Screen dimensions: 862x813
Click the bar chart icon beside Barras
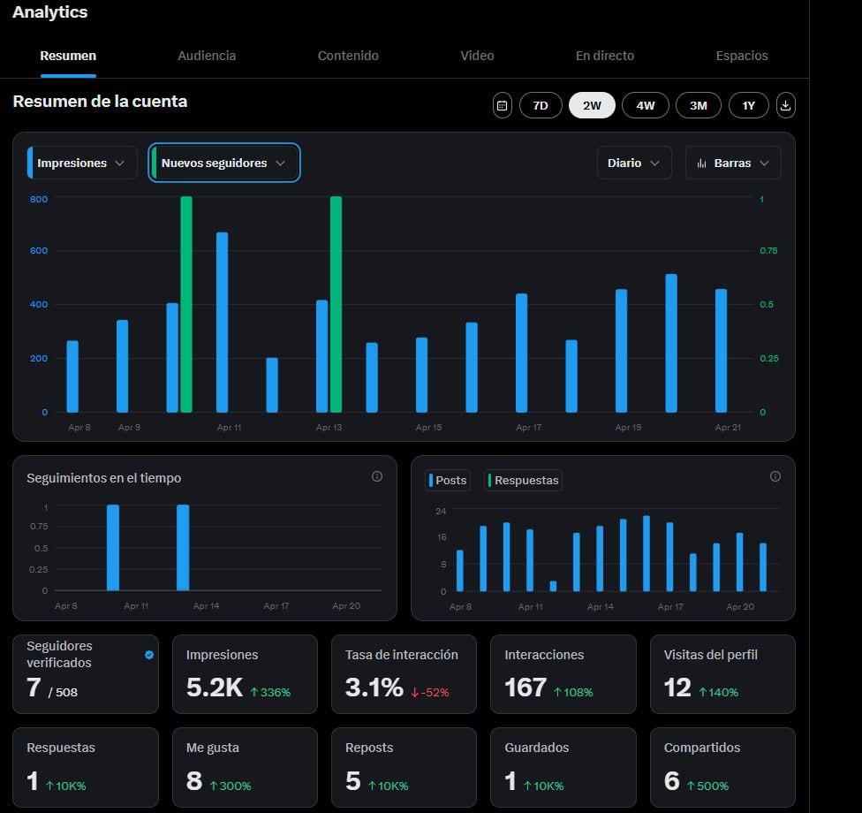tap(701, 163)
